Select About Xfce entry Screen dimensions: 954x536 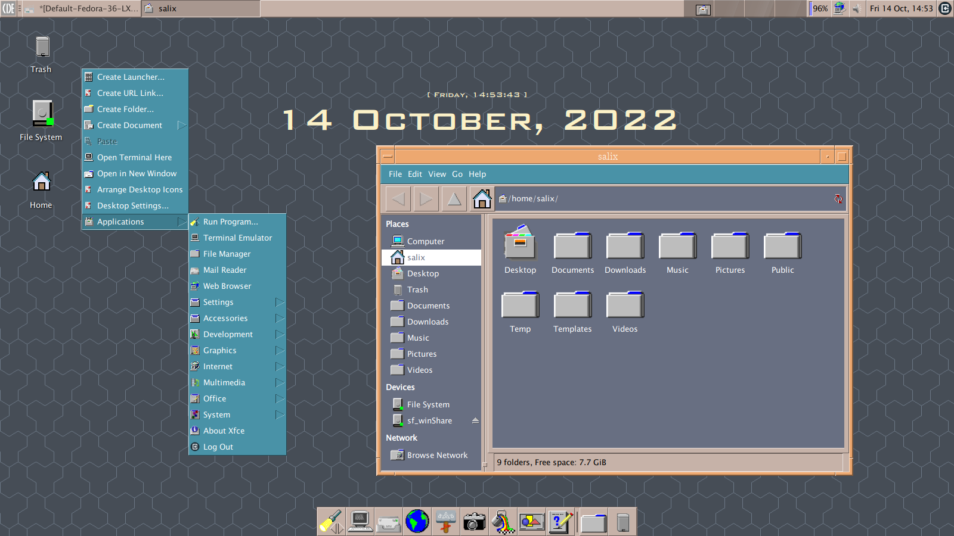coord(237,431)
